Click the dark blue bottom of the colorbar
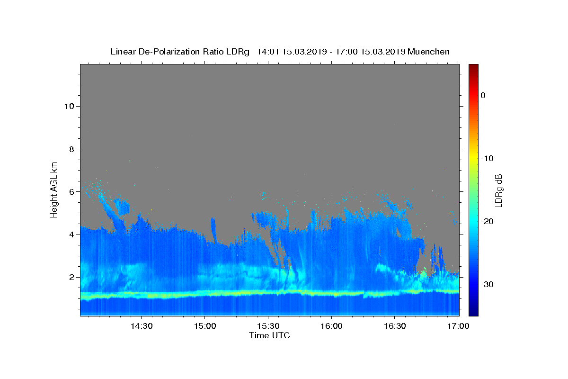Viewport: 568px width, 379px height. tap(473, 312)
